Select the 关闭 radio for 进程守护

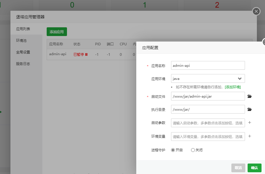[193, 150]
